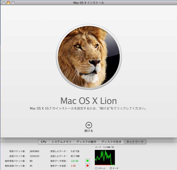Image resolution: width=177 pixels, height=170 pixels.
Task: Click the 続ける label under the arrow
Action: point(89,131)
